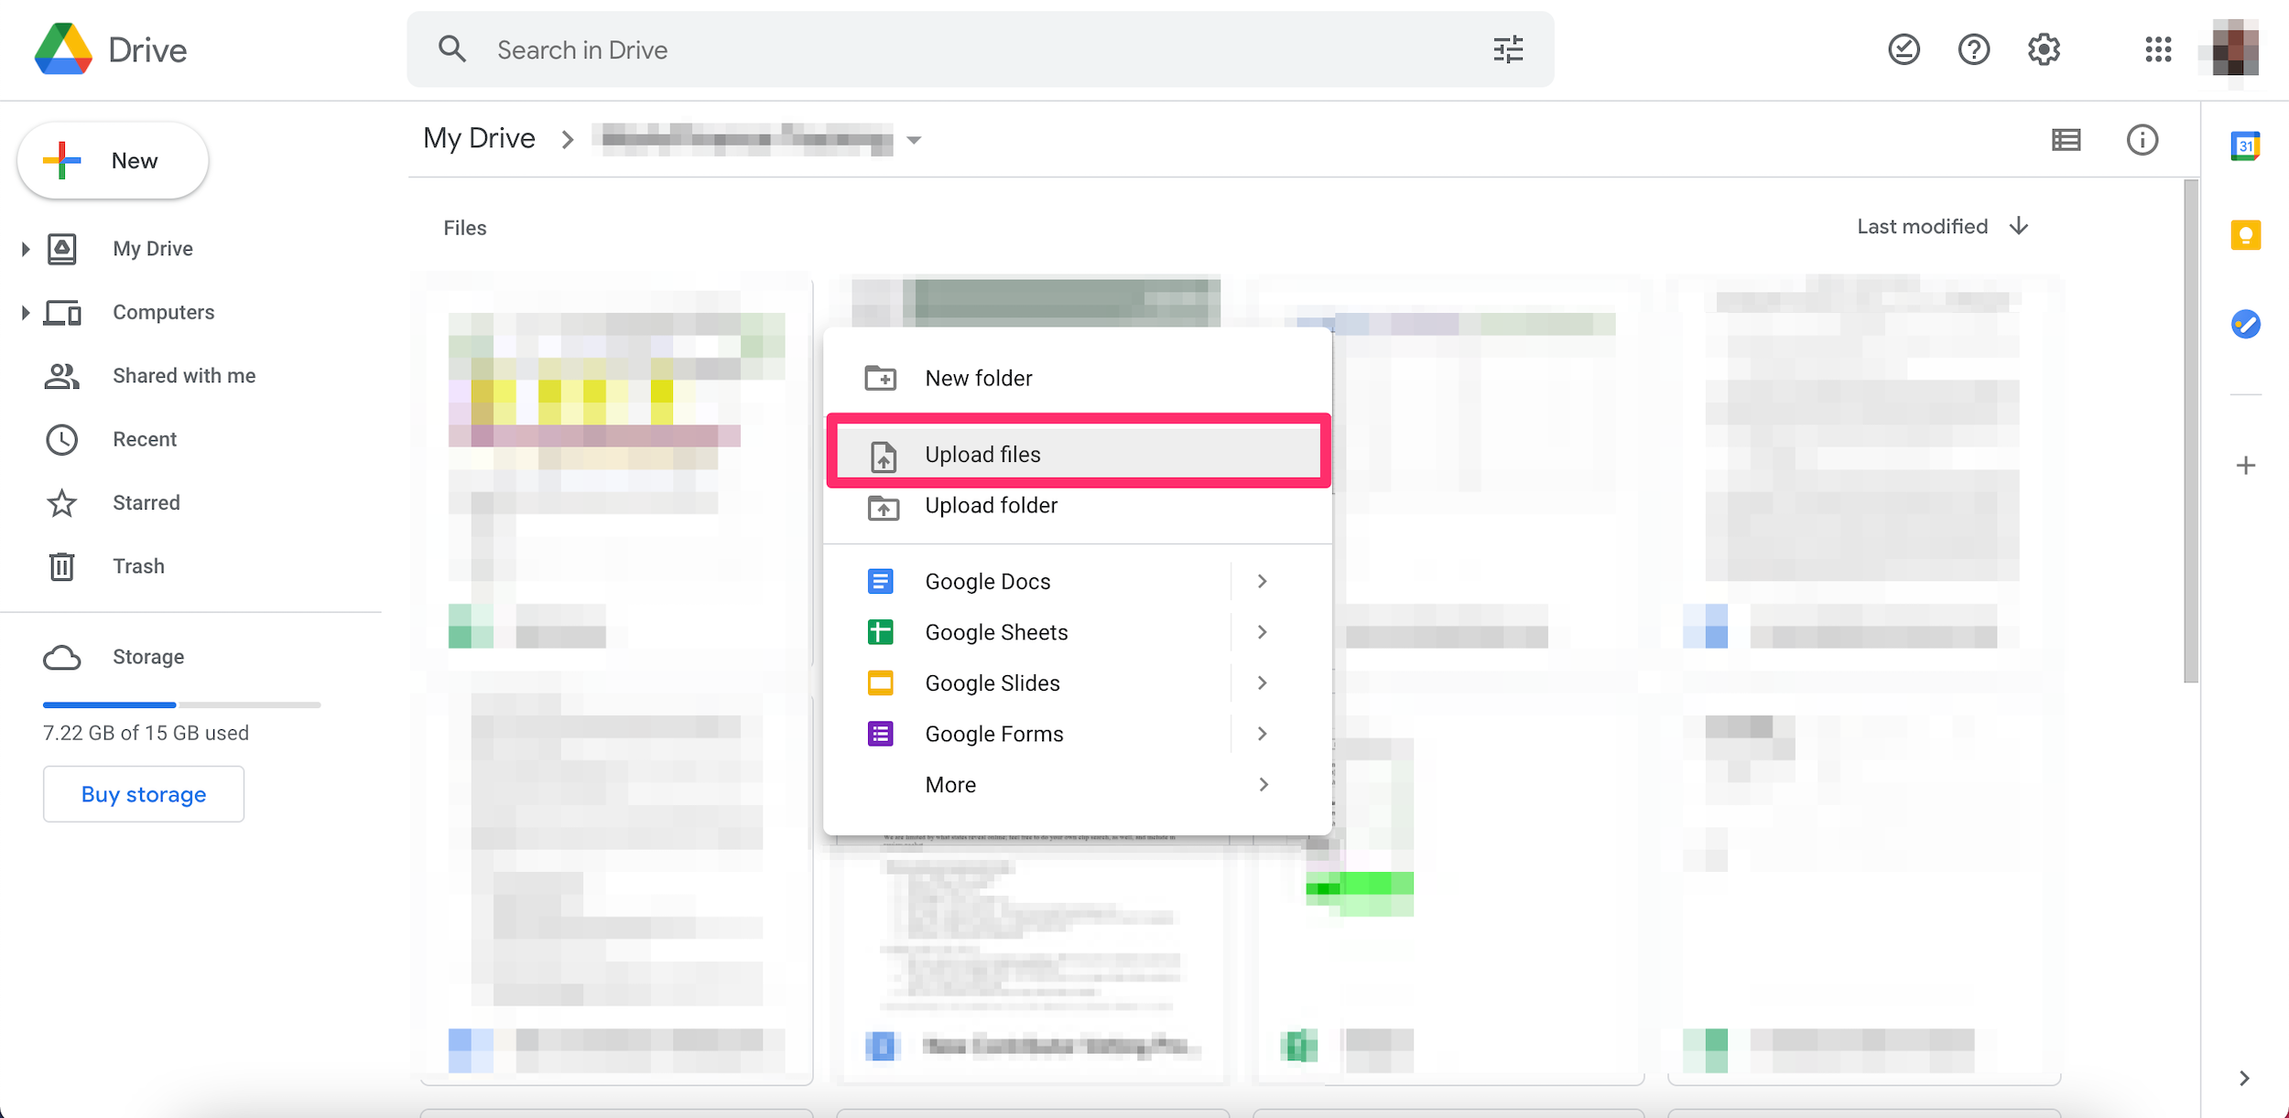Open My Drive in sidebar

click(152, 249)
